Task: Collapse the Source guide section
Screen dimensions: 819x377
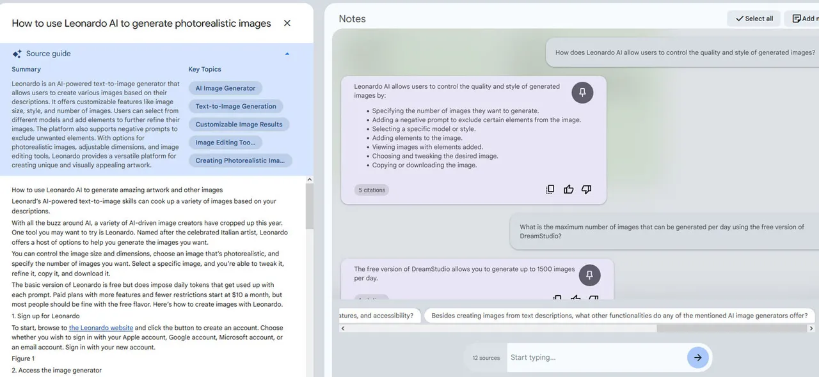Action: (287, 54)
